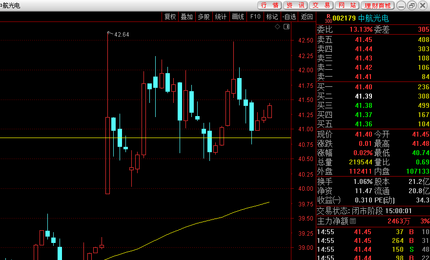Select 标记 mark in chart toolbar
Image resolution: width=430 pixels, height=260 pixels.
tap(272, 17)
